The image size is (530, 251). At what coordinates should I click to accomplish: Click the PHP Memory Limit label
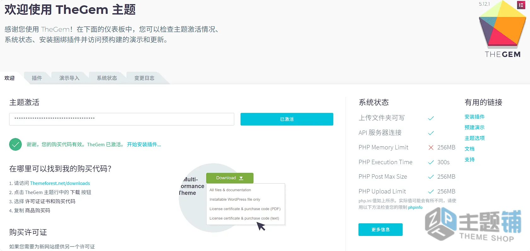(x=383, y=148)
